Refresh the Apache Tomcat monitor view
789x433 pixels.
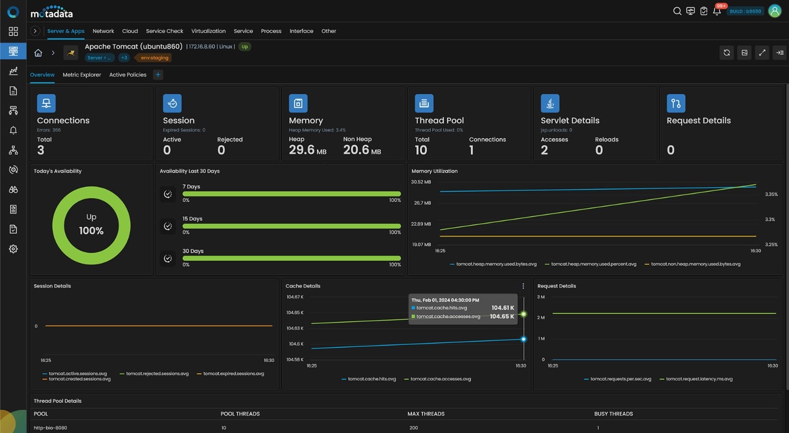click(727, 53)
